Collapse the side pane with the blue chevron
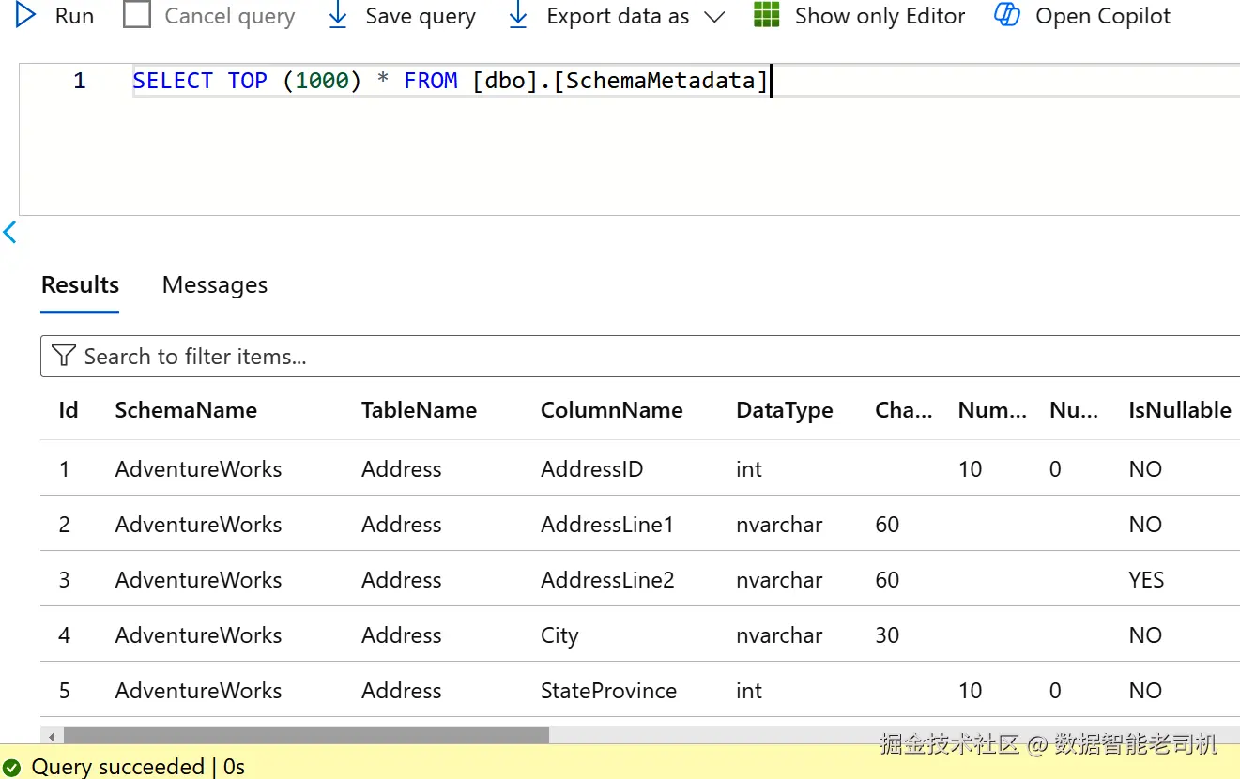1240x779 pixels. coord(10,232)
